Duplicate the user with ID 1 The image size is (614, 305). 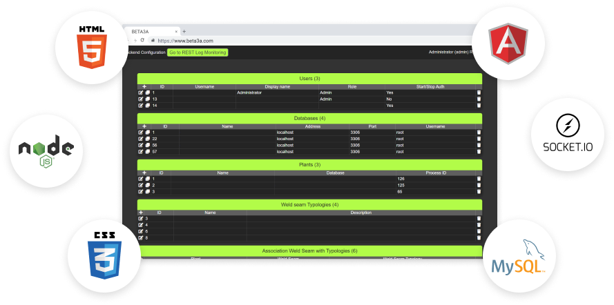click(148, 92)
